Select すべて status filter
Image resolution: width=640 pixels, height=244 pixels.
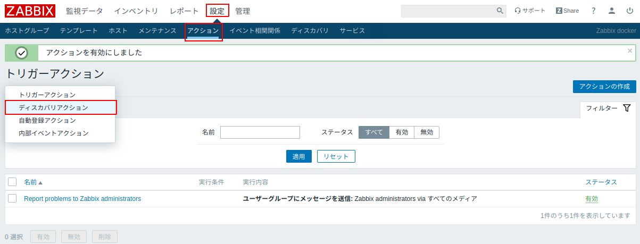pos(374,132)
